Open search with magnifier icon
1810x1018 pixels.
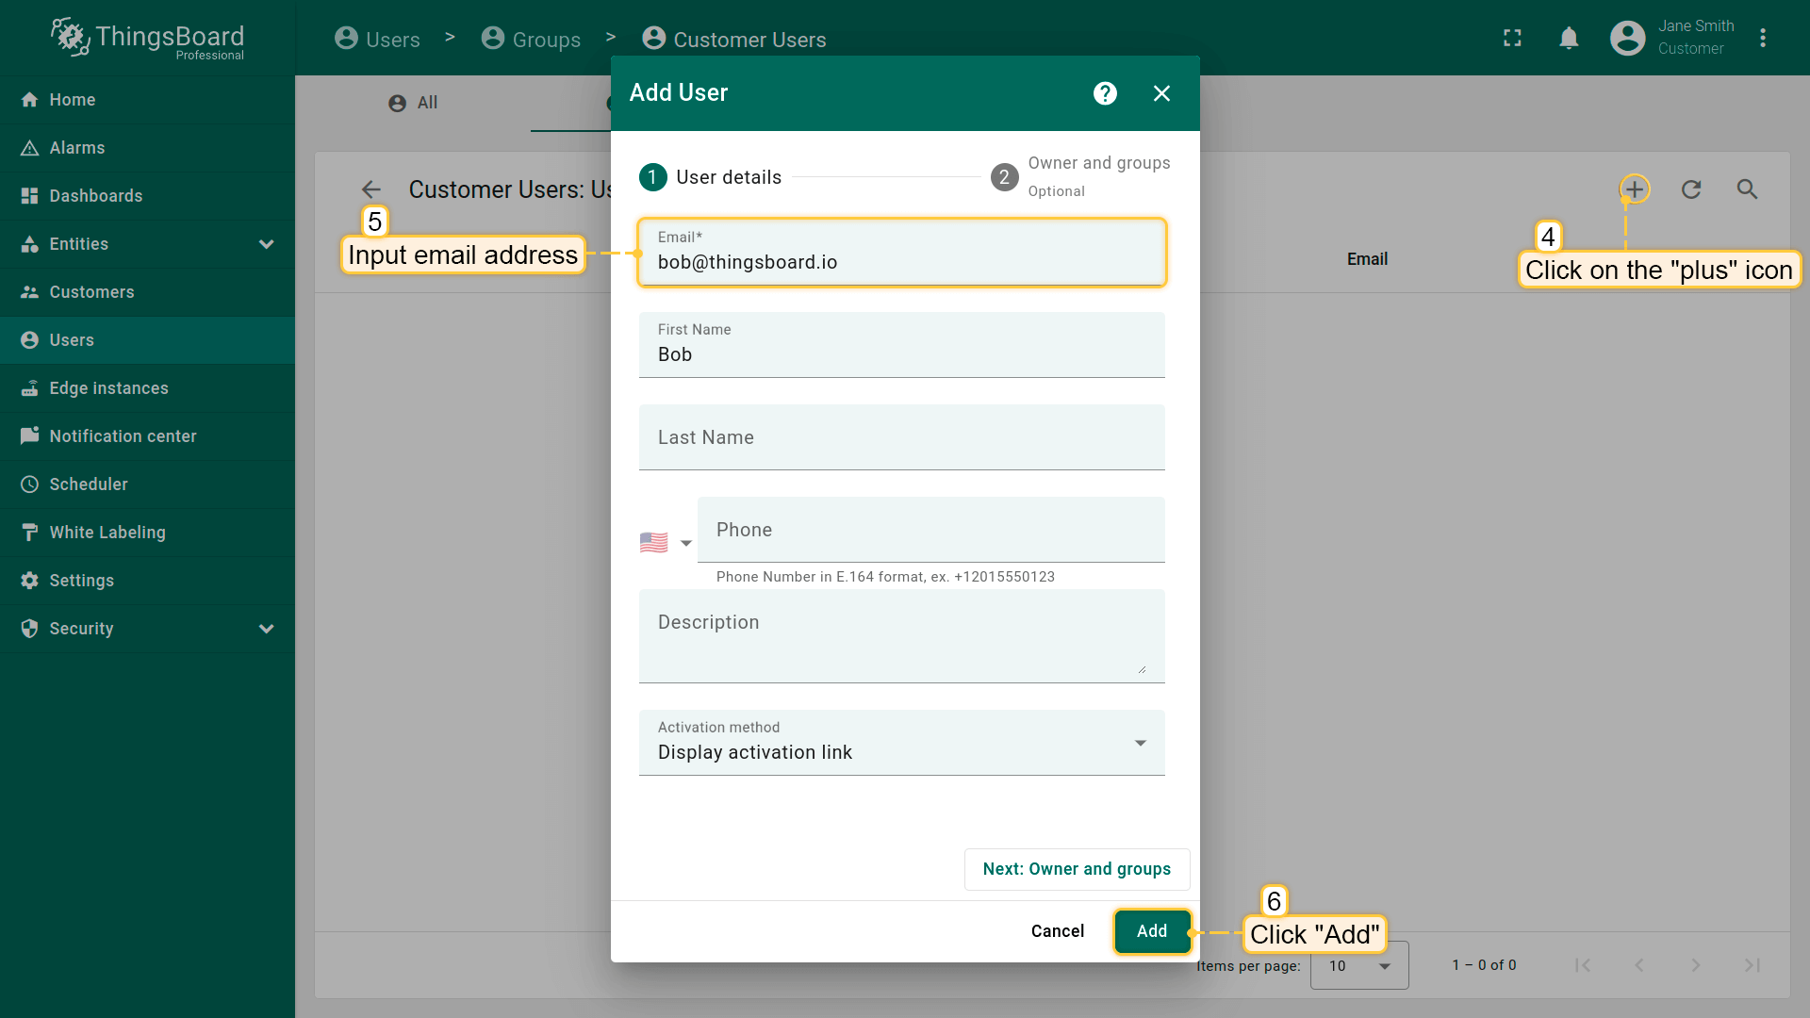[x=1747, y=189]
